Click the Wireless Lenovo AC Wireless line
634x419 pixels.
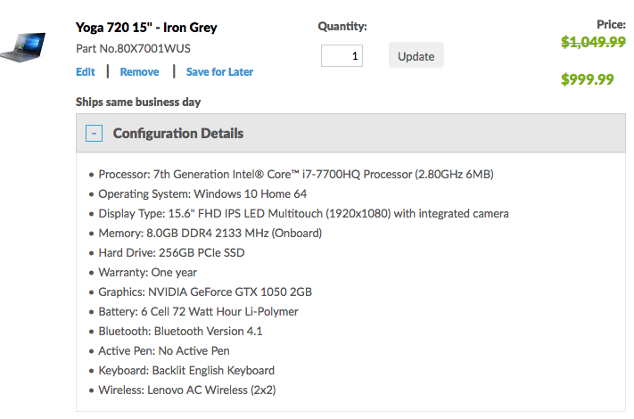coord(193,390)
